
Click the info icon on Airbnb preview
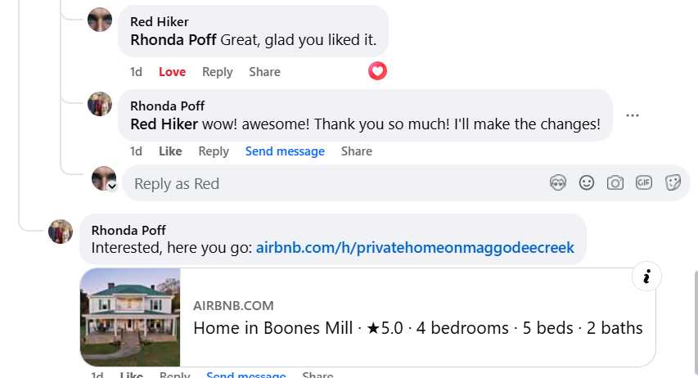pyautogui.click(x=646, y=277)
